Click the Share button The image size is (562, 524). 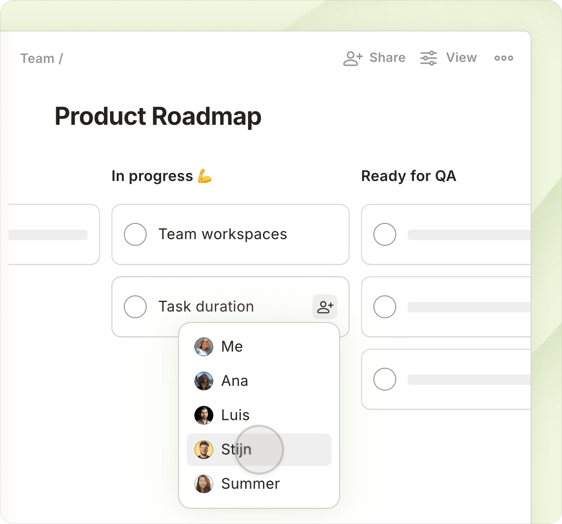(387, 58)
